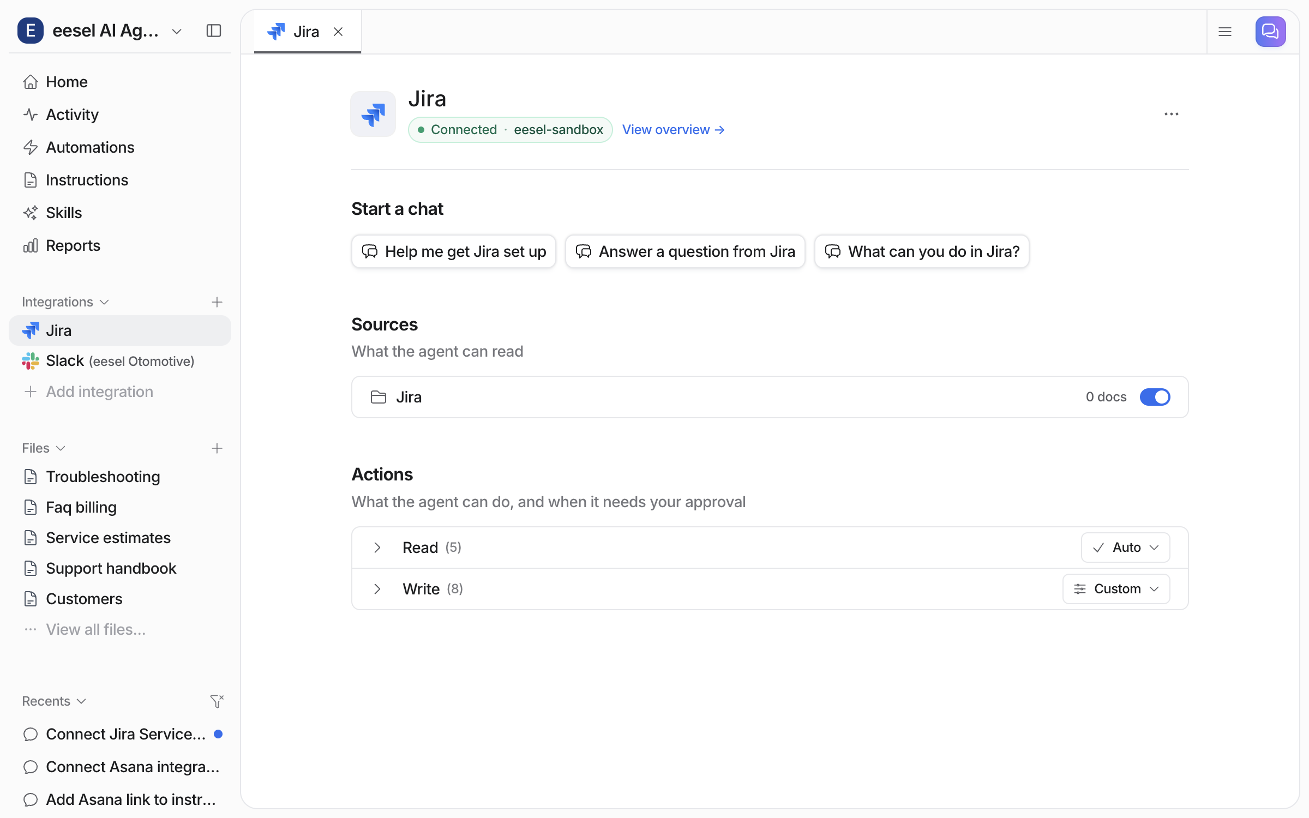Click View all files...

click(x=120, y=629)
